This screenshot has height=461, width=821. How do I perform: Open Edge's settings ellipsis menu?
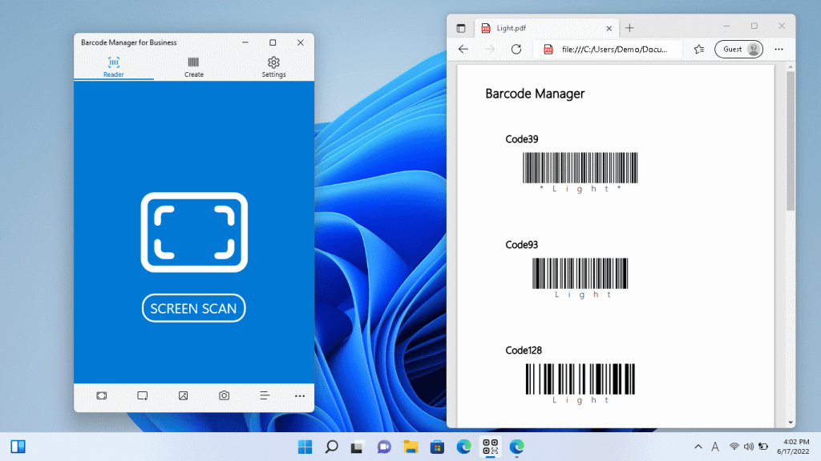tap(779, 49)
